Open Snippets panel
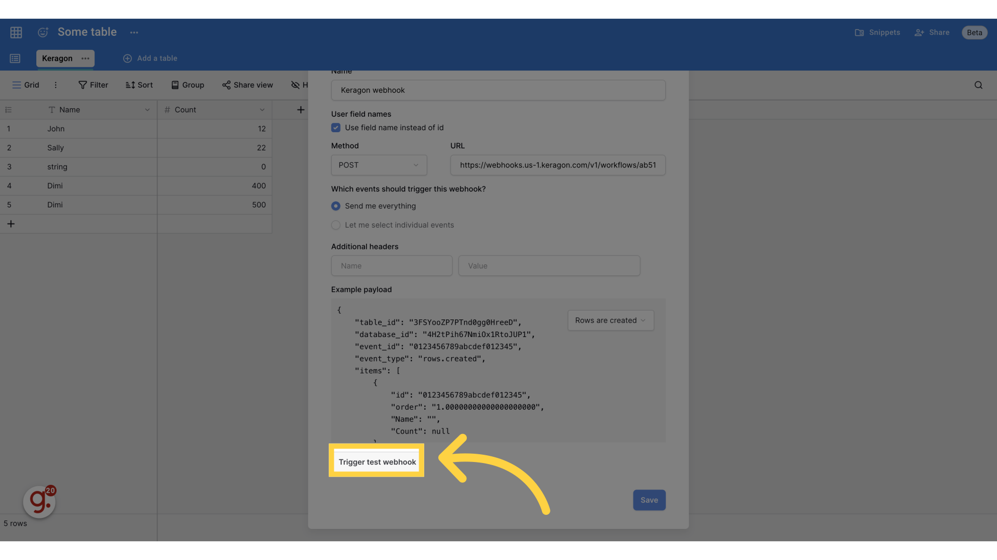The height and width of the screenshot is (560, 997). pos(878,32)
